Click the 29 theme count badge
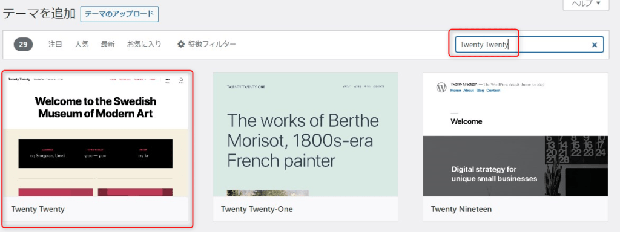 (x=24, y=45)
